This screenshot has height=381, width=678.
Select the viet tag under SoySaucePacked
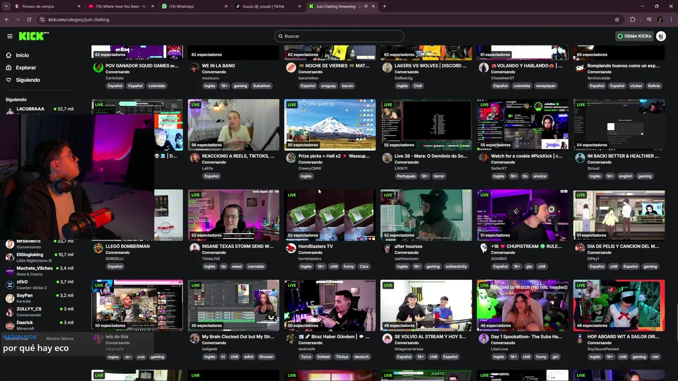point(655,357)
